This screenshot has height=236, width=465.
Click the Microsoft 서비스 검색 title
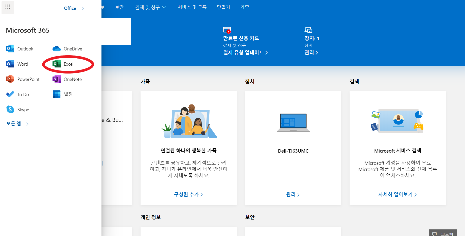click(x=398, y=151)
